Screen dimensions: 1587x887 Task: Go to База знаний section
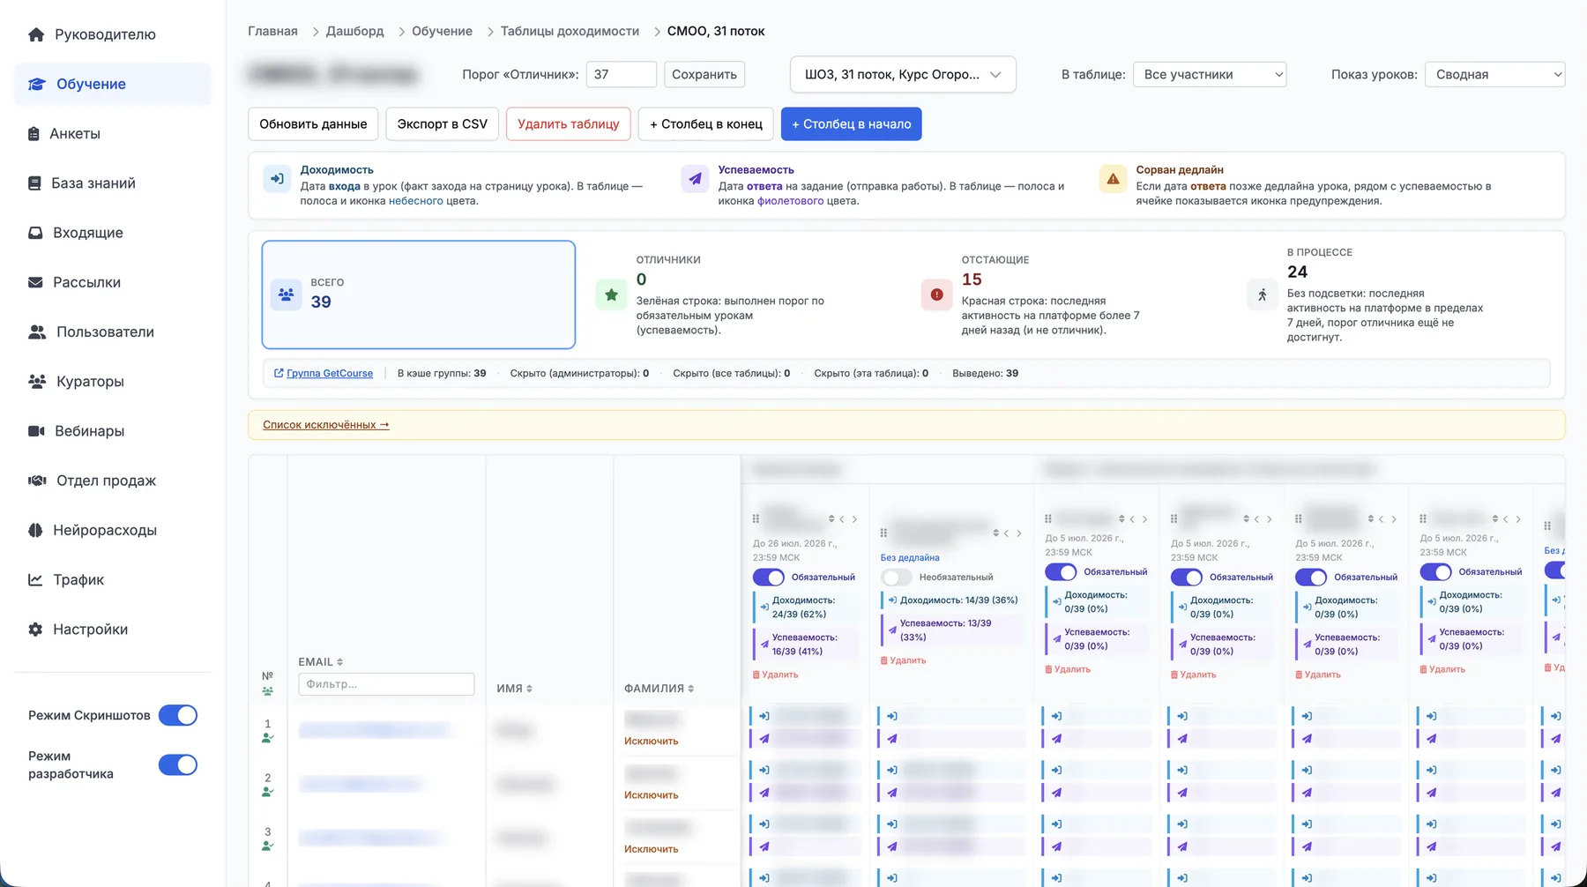(113, 183)
